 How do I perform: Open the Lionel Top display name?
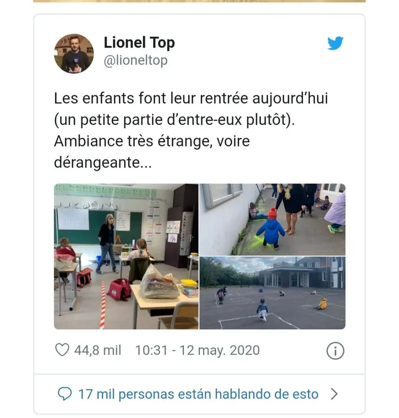tap(139, 43)
